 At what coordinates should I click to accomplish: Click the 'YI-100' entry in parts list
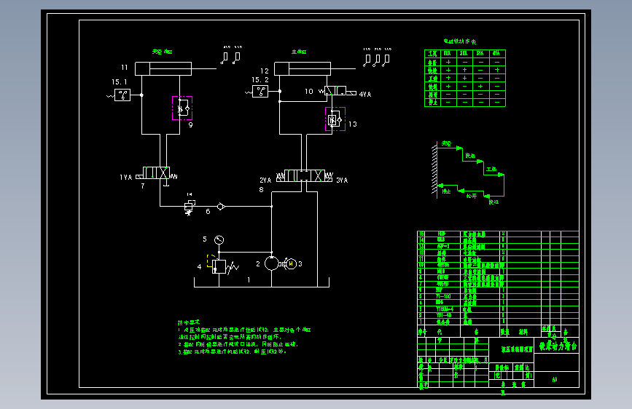pyautogui.click(x=443, y=296)
